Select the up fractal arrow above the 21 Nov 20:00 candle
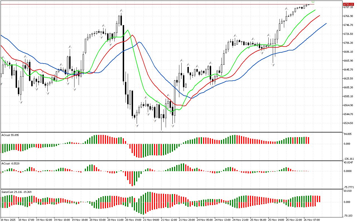This screenshot has height=223, width=357. click(x=182, y=60)
